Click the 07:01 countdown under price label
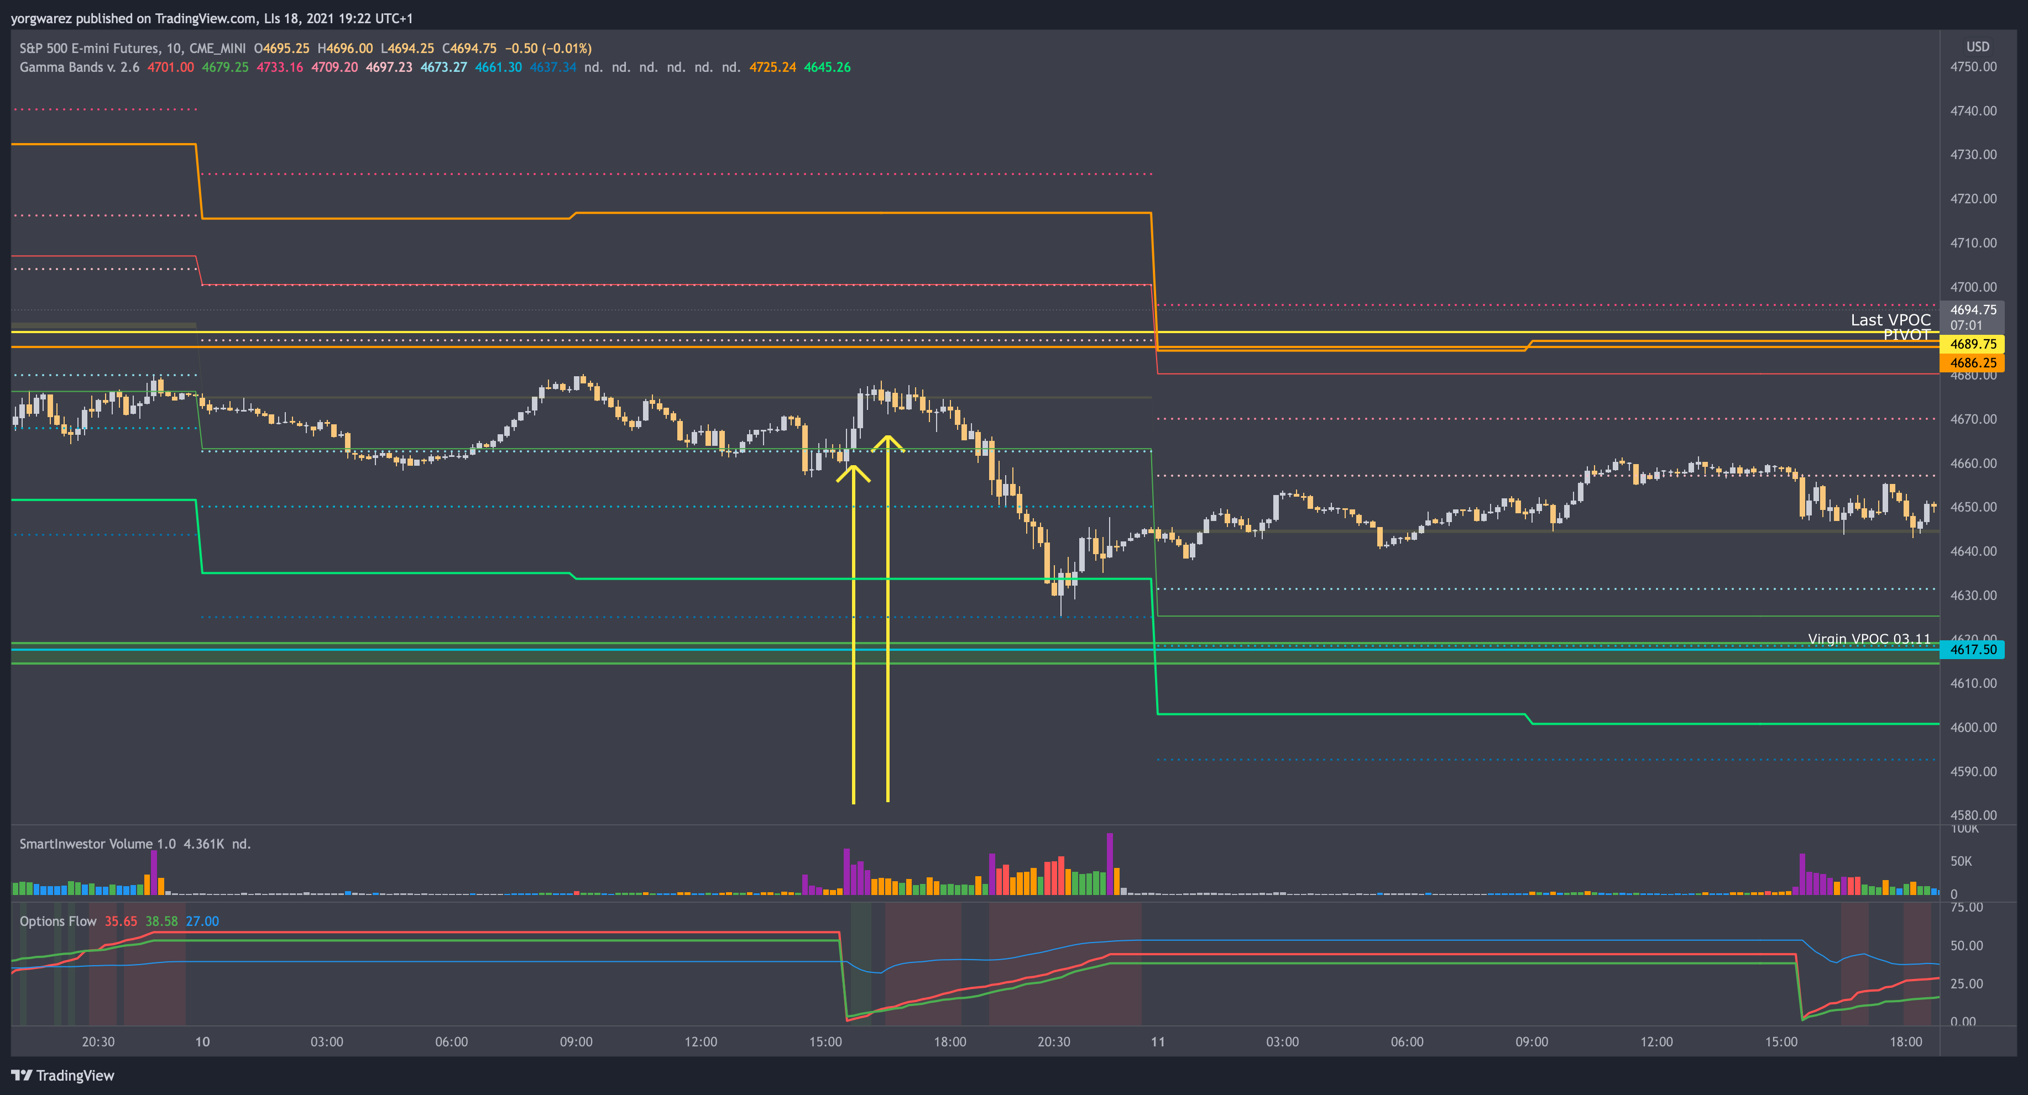This screenshot has height=1095, width=2028. coord(1966,325)
